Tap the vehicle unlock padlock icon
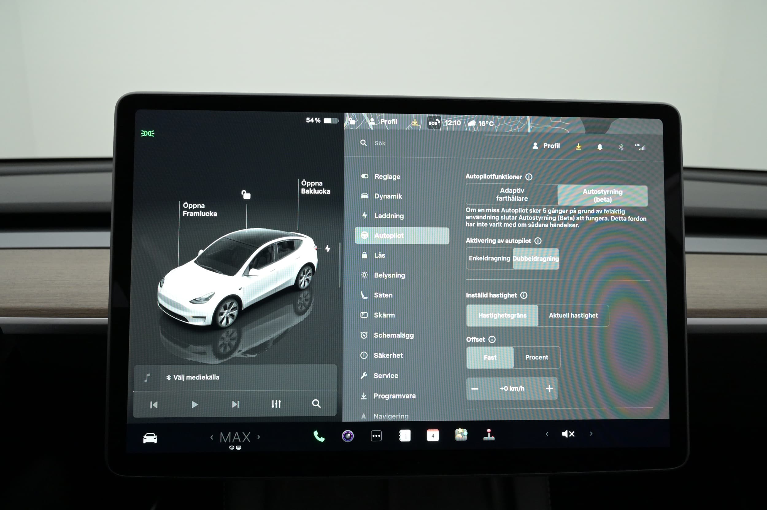 246,194
